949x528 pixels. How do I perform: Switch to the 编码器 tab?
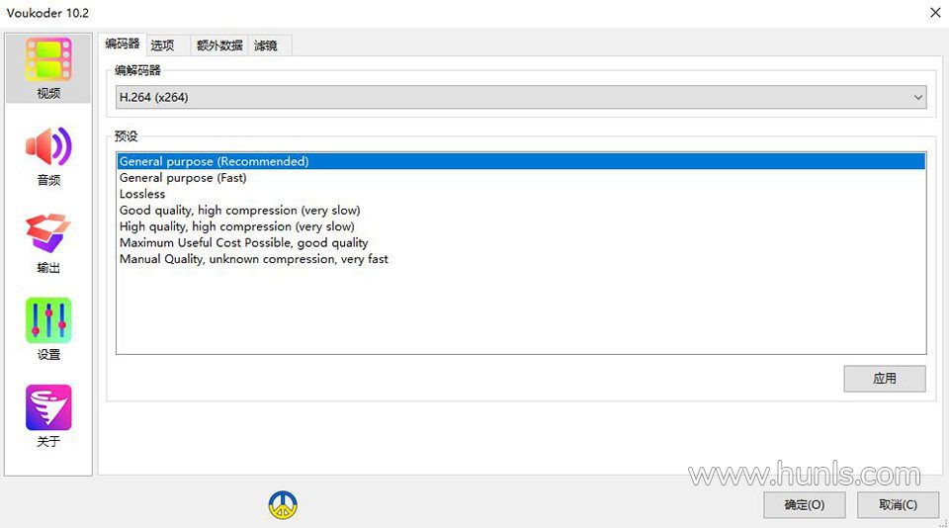pyautogui.click(x=123, y=44)
